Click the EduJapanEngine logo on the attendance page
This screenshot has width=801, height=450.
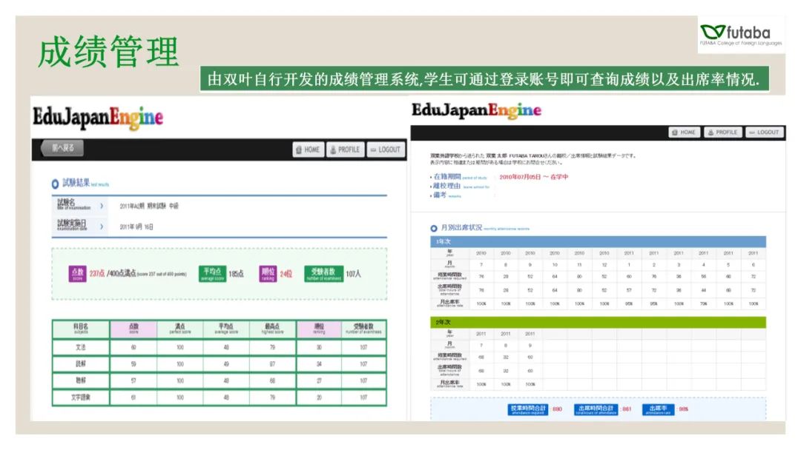click(x=476, y=110)
